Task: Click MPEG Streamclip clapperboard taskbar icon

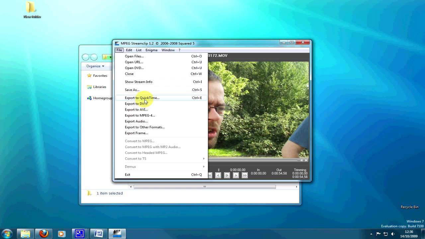Action: click(117, 234)
